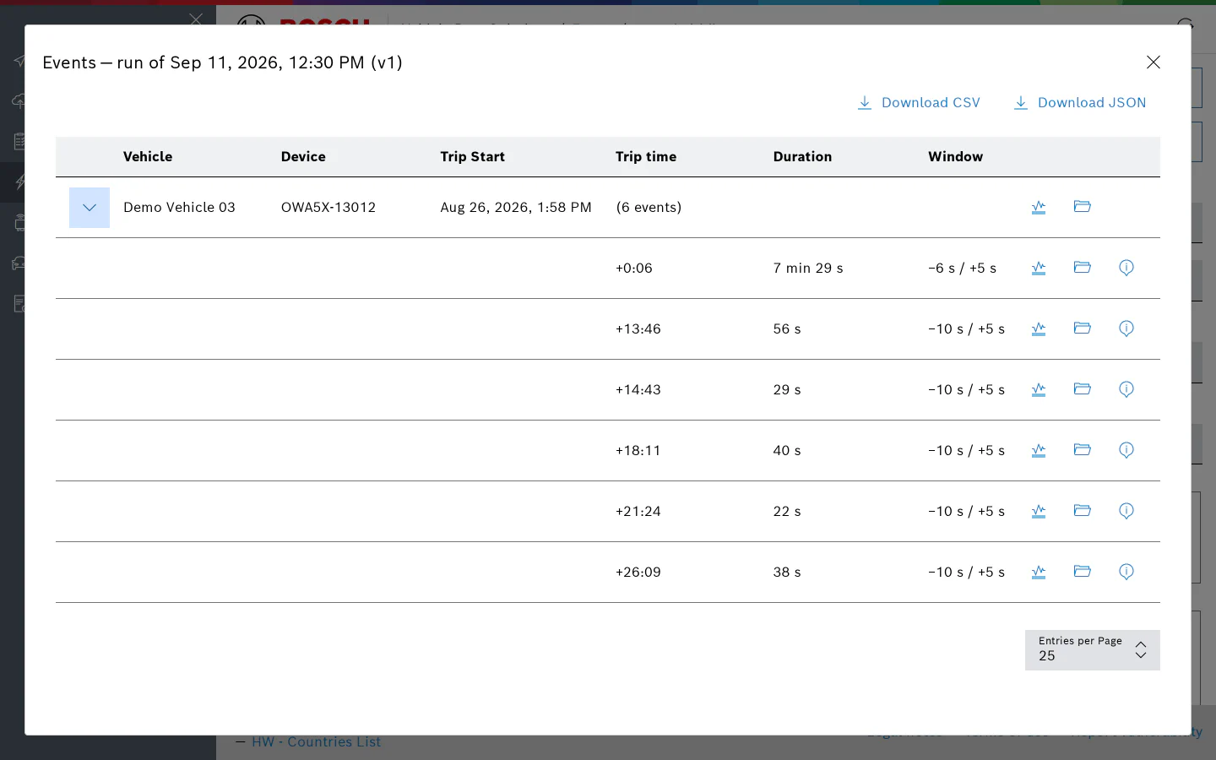Select the +0:06 trip time
This screenshot has height=760, width=1216.
tap(634, 269)
